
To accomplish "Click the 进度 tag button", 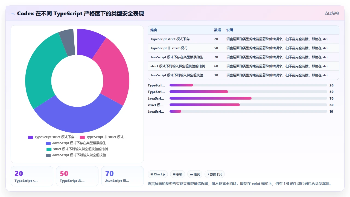I will 195,174.
